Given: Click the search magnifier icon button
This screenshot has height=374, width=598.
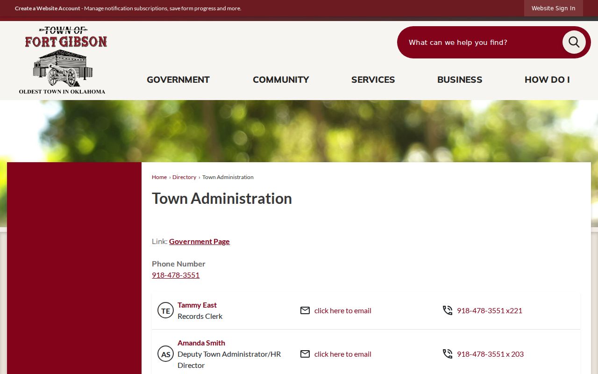Looking at the screenshot, I should 574,42.
